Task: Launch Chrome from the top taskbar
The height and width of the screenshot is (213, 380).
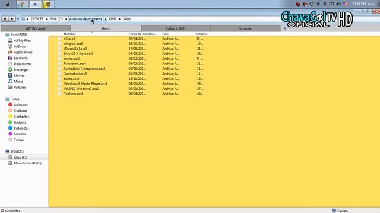Action: click(23, 4)
